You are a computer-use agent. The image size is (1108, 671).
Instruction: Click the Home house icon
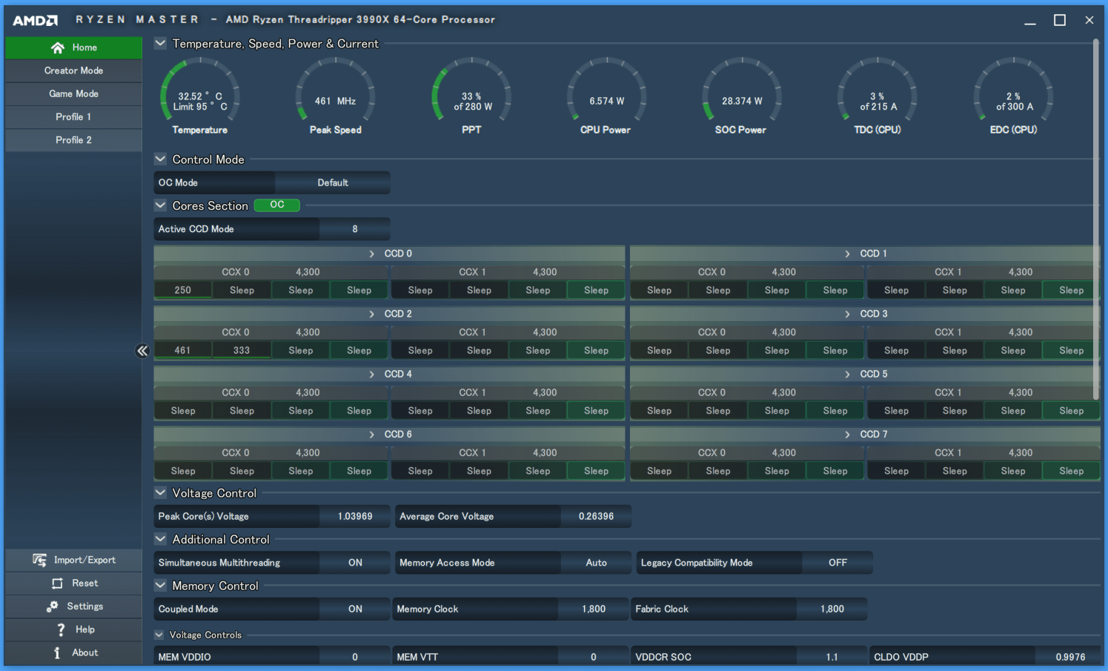point(57,47)
